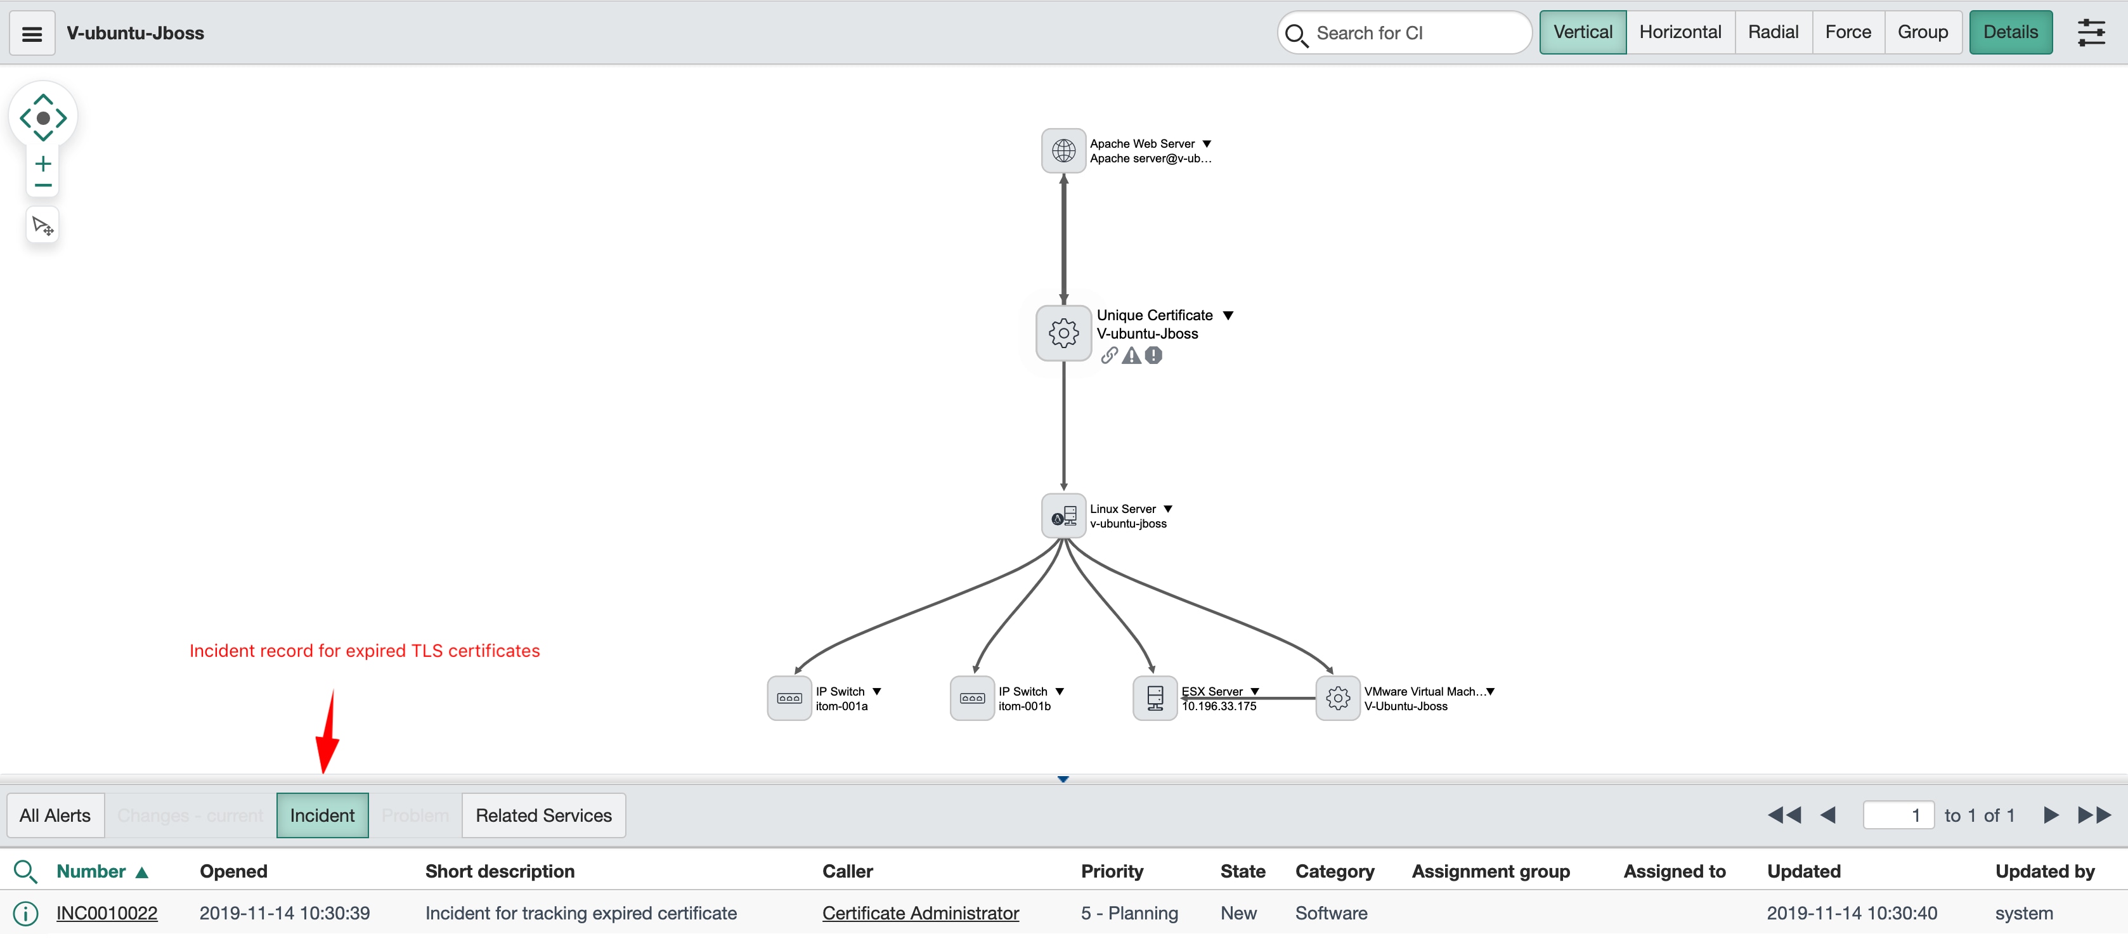Open the Certificate Administrator caller record
Image resolution: width=2128 pixels, height=941 pixels.
tap(919, 913)
